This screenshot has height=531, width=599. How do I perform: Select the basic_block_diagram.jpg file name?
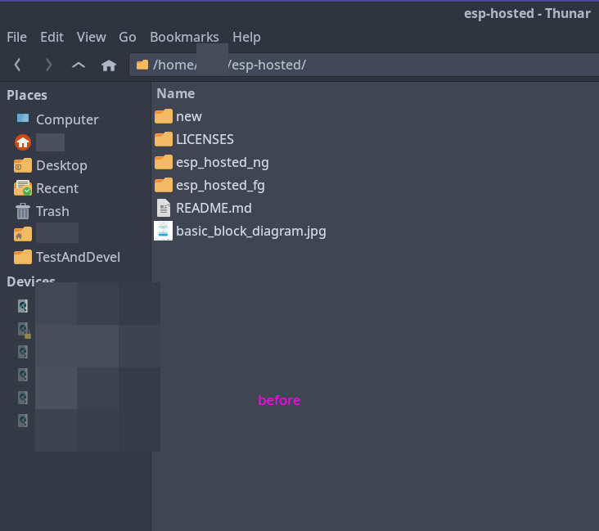click(251, 232)
